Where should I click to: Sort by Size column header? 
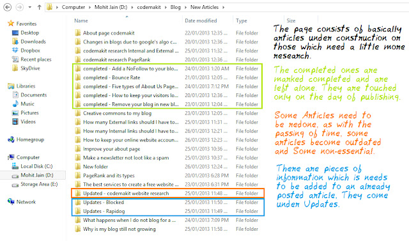coord(291,20)
